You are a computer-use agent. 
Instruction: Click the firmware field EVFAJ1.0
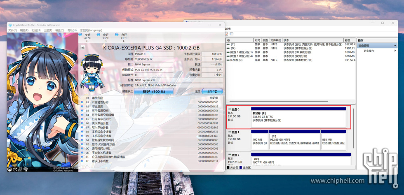pos(154,54)
